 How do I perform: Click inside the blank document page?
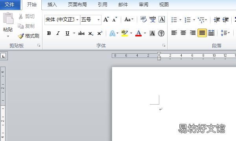point(174,104)
